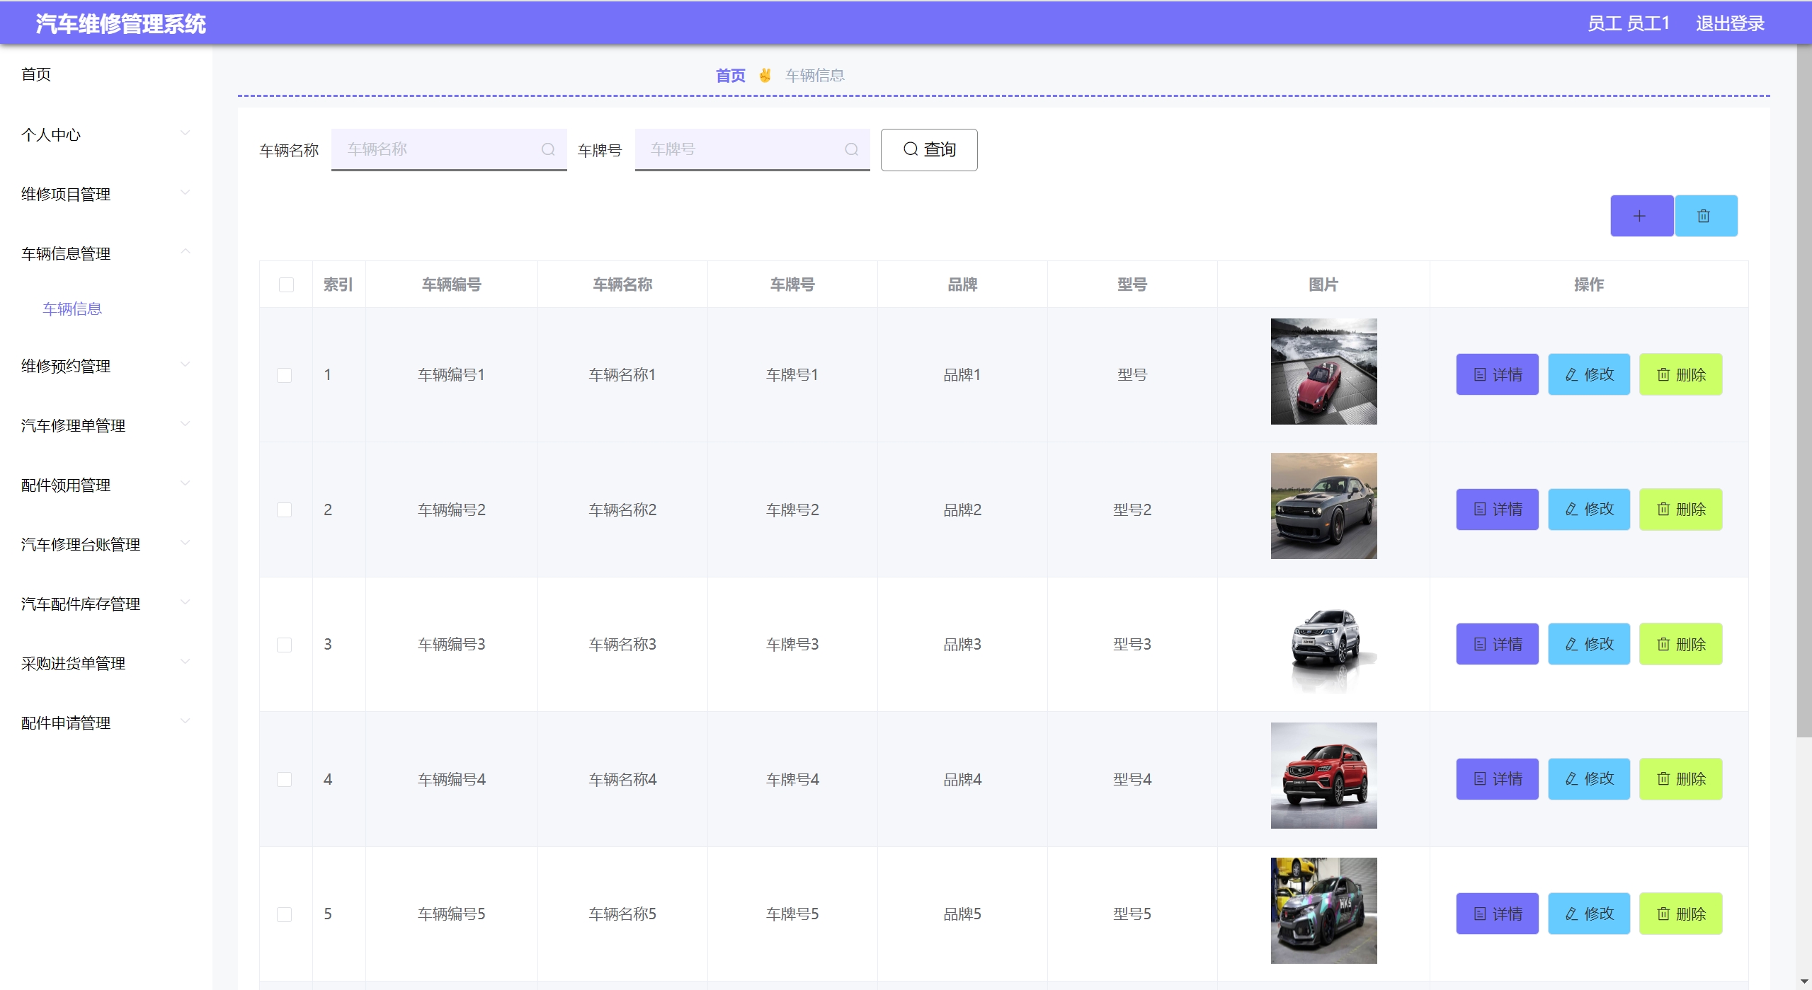Expand 汽车修理单管理 sidebar menu
Viewport: 1812px width, 990px height.
click(x=106, y=425)
